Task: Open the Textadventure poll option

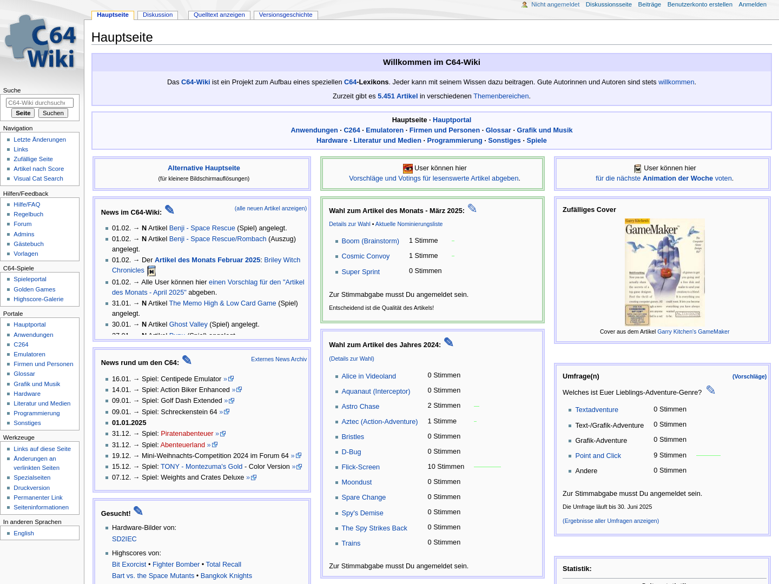Action: tap(596, 410)
